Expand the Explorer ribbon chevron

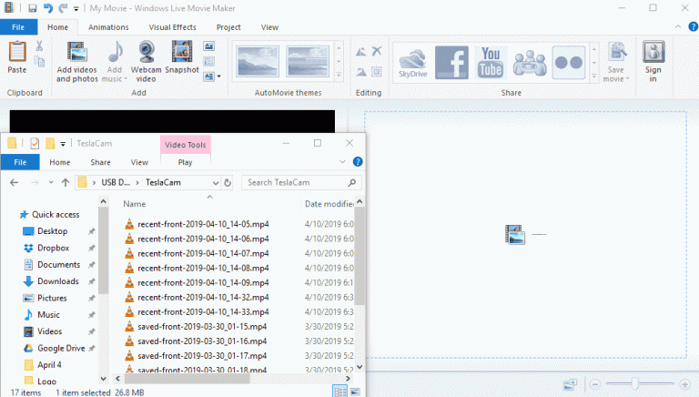coord(342,161)
